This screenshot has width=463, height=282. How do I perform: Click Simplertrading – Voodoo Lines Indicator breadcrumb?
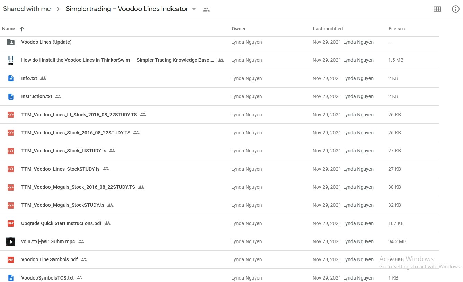[x=127, y=9]
